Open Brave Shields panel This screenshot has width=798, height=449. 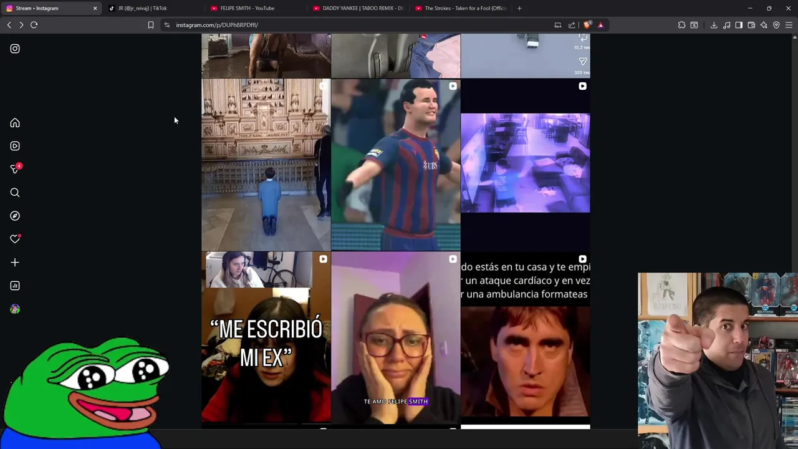pos(587,25)
